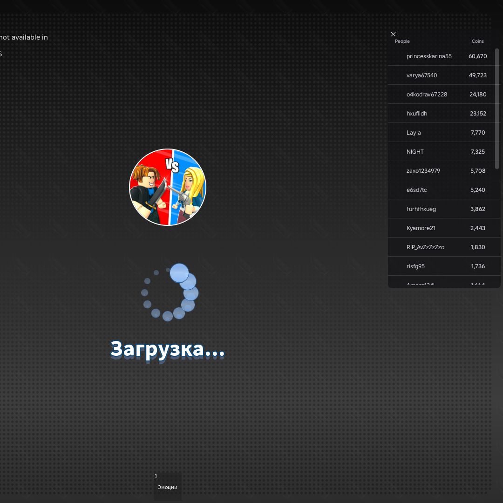Click the 60,670 coins value
This screenshot has height=503, width=503.
tap(477, 56)
